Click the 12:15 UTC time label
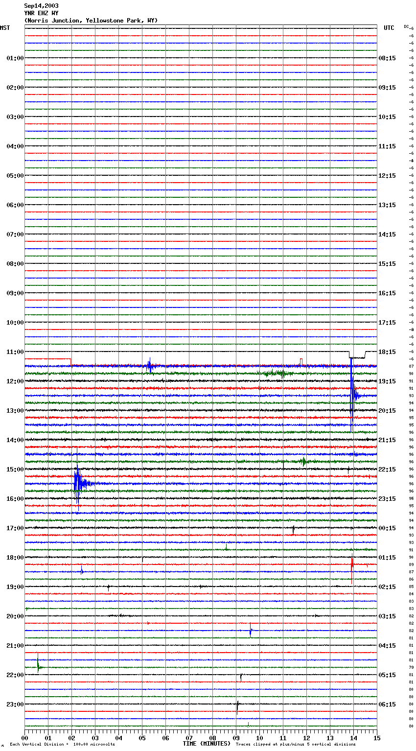 387,176
